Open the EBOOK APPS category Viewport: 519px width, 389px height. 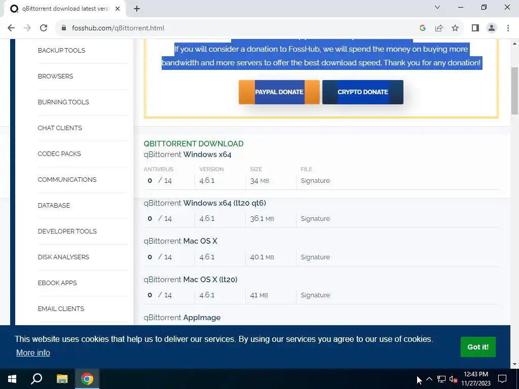[x=57, y=283]
